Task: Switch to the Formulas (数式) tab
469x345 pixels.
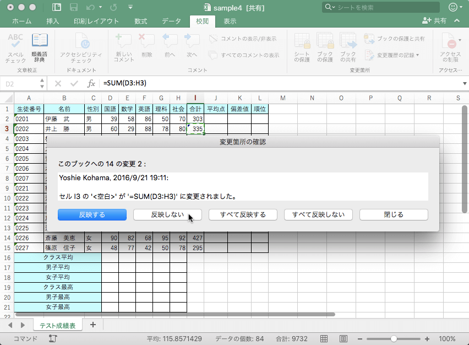Action: point(140,21)
